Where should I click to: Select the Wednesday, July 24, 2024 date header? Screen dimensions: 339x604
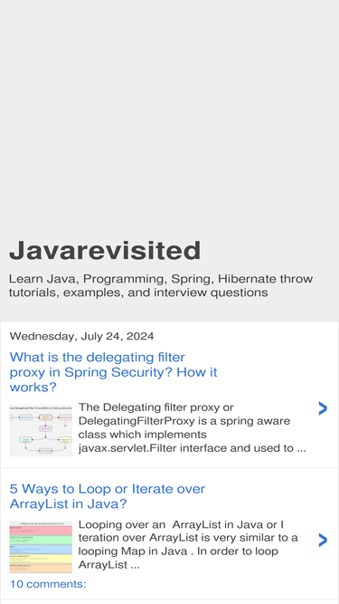tap(81, 336)
